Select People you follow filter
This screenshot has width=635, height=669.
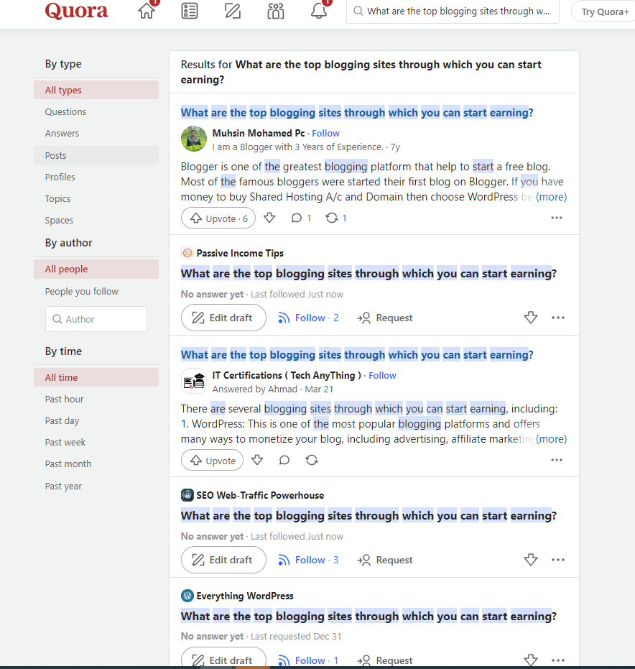point(96,292)
